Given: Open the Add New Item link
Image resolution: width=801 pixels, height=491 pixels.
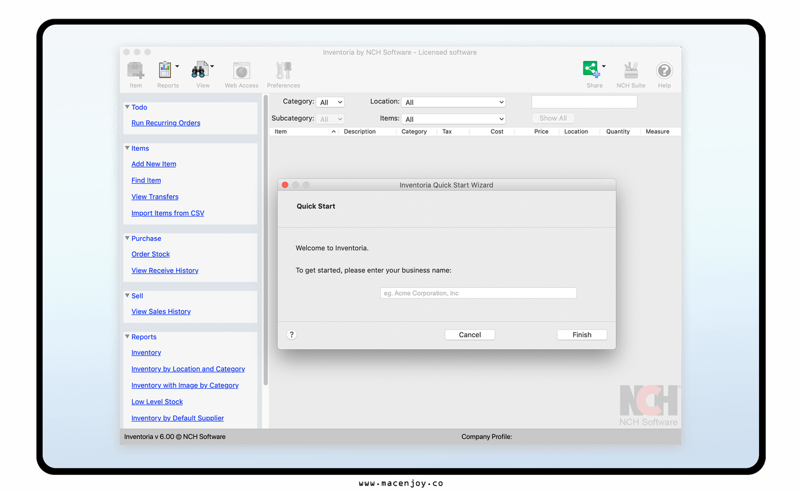Looking at the screenshot, I should pyautogui.click(x=154, y=164).
